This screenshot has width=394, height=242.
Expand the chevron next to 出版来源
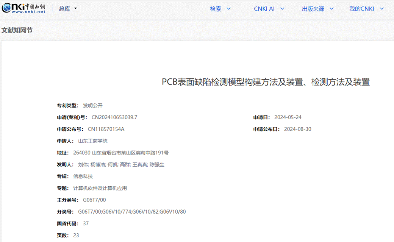click(x=331, y=9)
